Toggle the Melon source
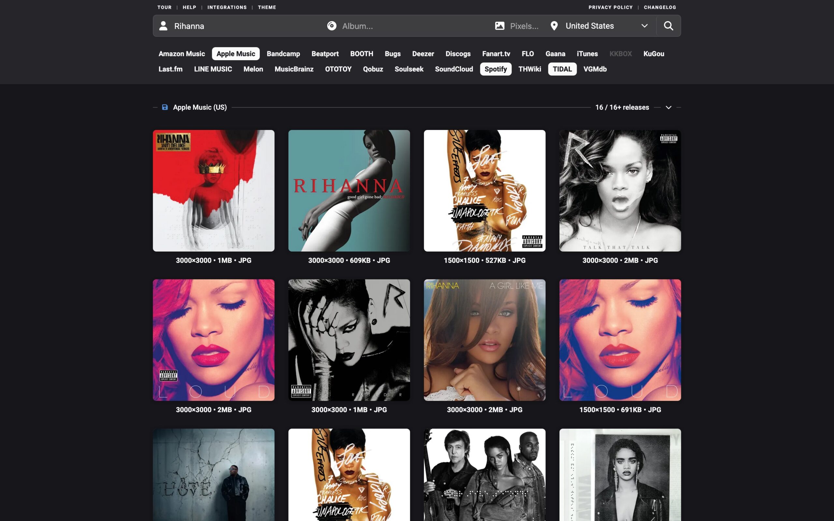The image size is (834, 521). (253, 69)
